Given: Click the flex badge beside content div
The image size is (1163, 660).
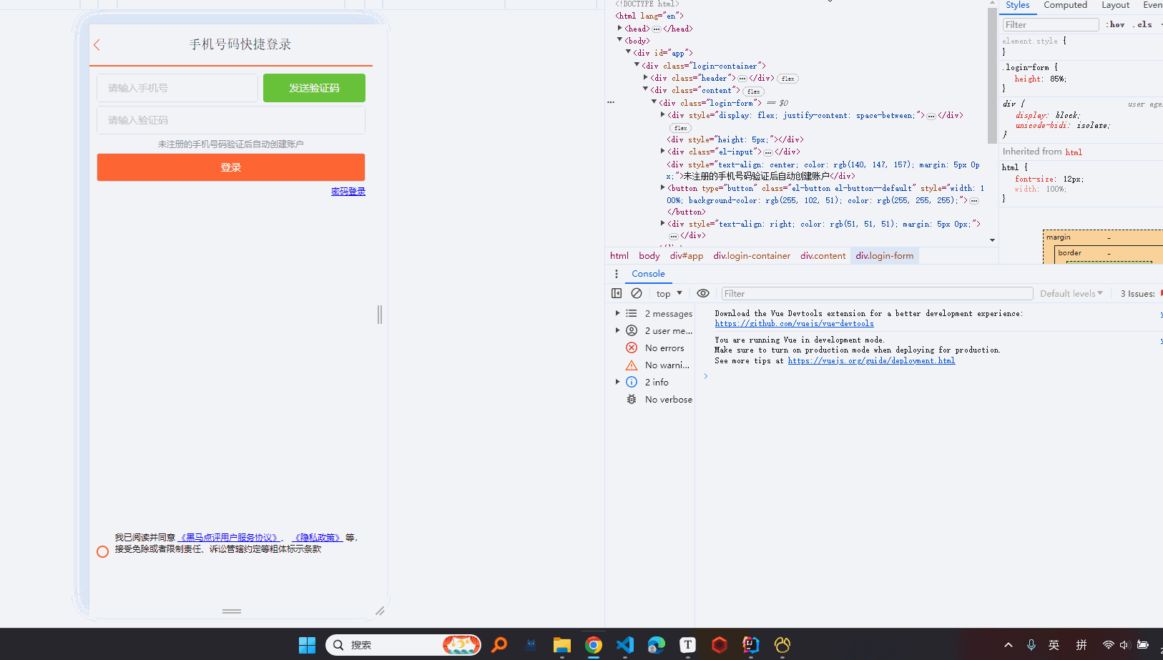Looking at the screenshot, I should (x=754, y=92).
